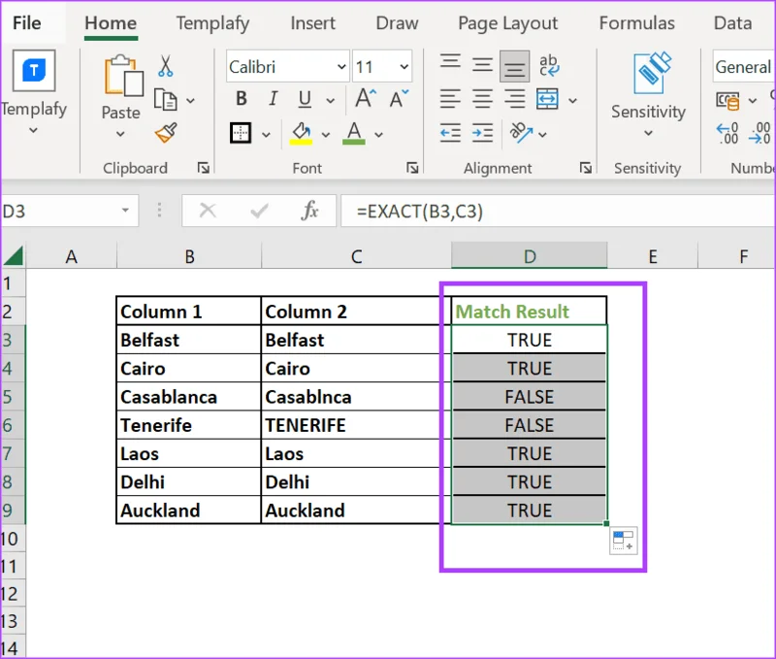Expand Copy options arrow

pyautogui.click(x=190, y=101)
